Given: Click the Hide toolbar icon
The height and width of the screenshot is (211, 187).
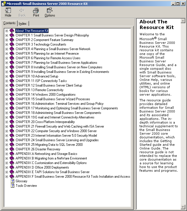Looking at the screenshot, I should point(8,12).
